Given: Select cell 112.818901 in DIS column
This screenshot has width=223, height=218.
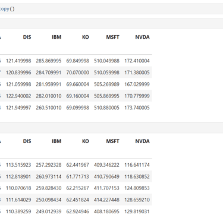Looking at the screenshot, I should click(x=18, y=176).
